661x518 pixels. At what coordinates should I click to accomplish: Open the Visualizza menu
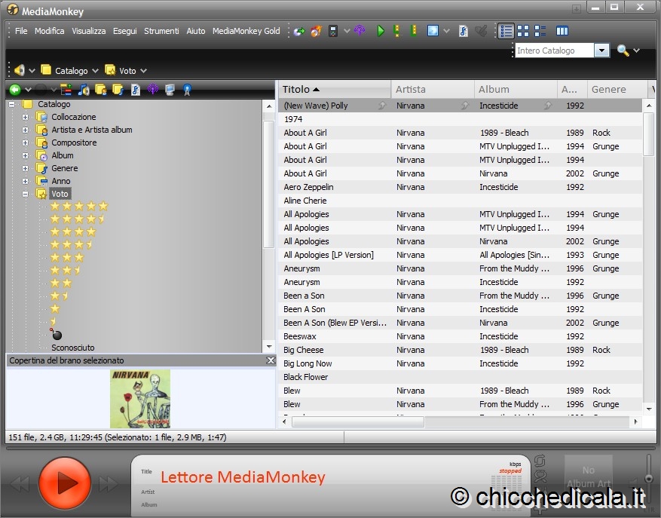pos(88,31)
